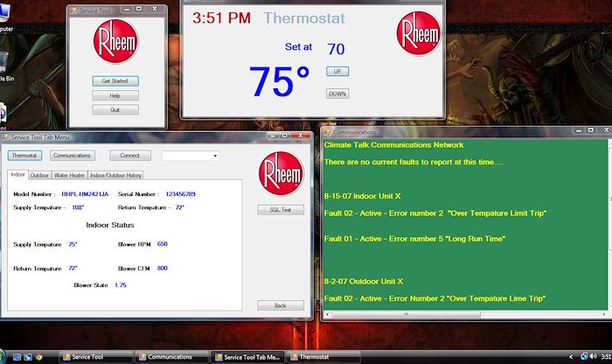Click the taskbar clock
612x364 pixels.
[606, 357]
